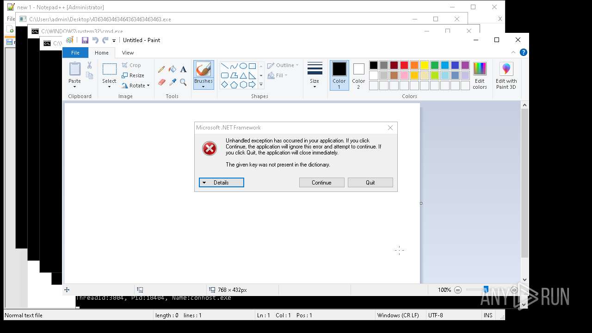Switch to the Home tab
Viewport: 592px width, 333px height.
click(x=101, y=53)
